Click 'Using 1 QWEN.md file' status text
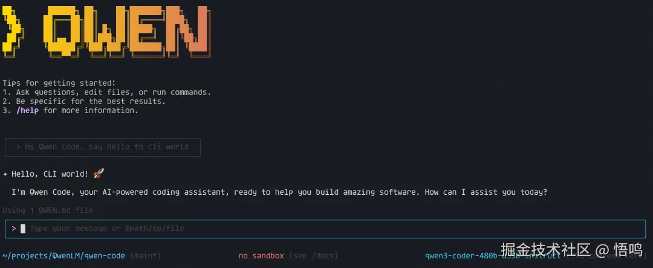The image size is (653, 268). (x=48, y=211)
